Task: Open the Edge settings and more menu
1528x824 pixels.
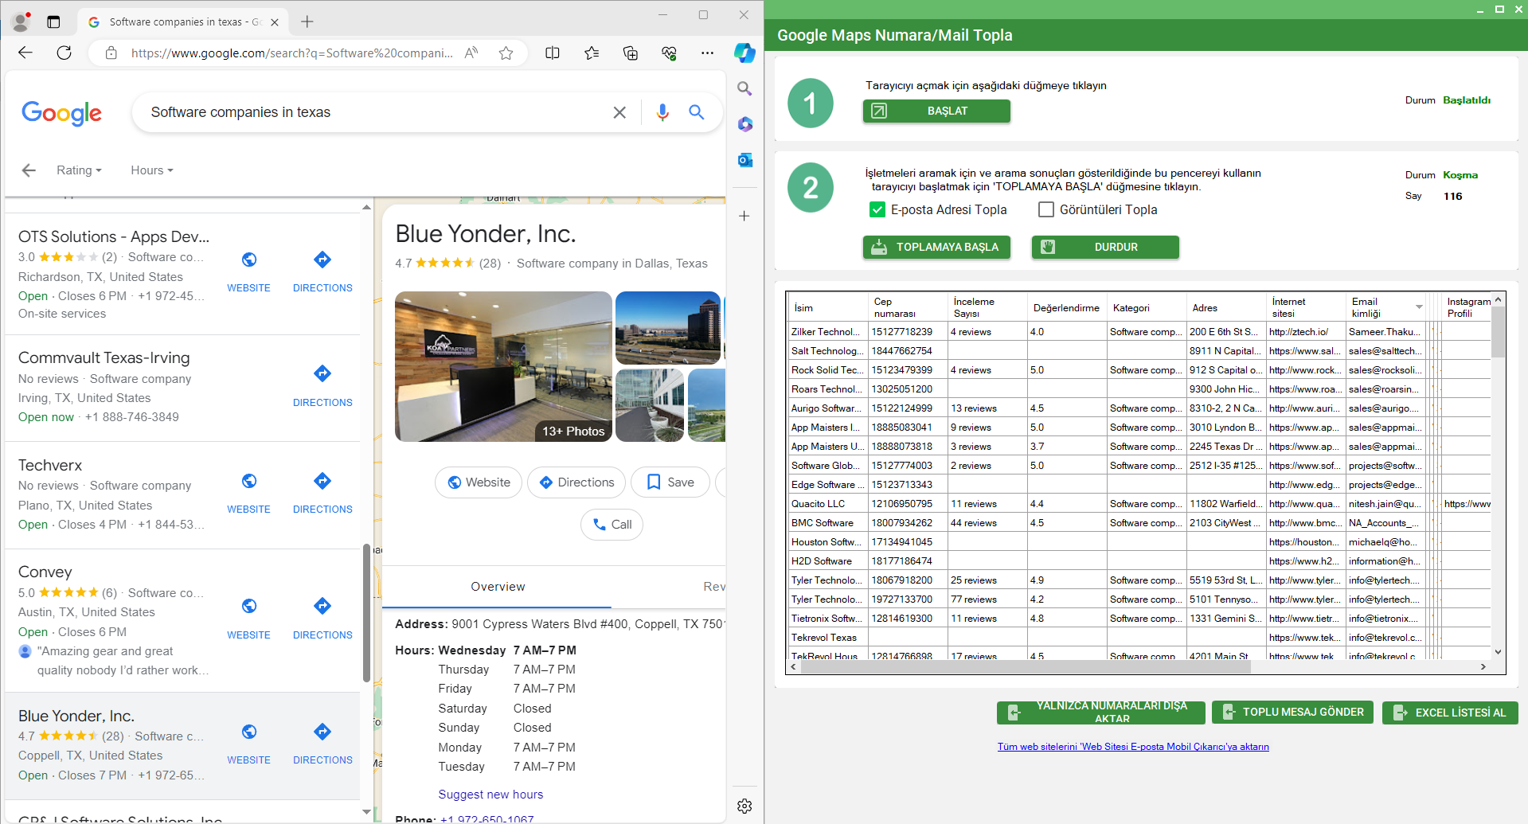Action: [x=707, y=53]
